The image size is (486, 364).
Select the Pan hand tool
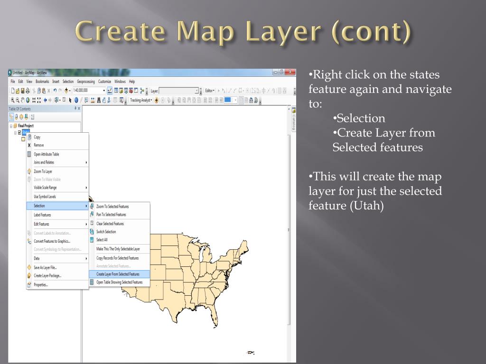coord(22,100)
